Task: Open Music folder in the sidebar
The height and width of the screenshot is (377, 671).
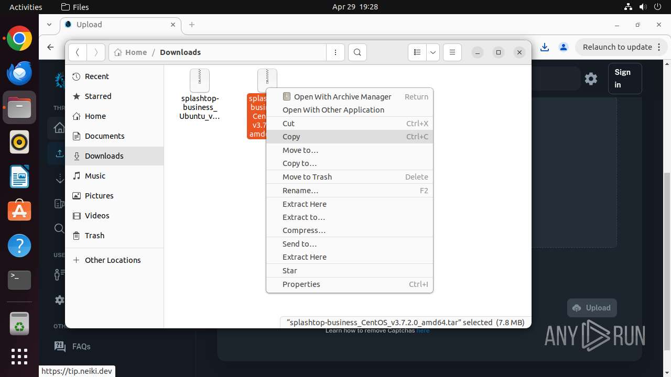Action: pyautogui.click(x=114, y=176)
